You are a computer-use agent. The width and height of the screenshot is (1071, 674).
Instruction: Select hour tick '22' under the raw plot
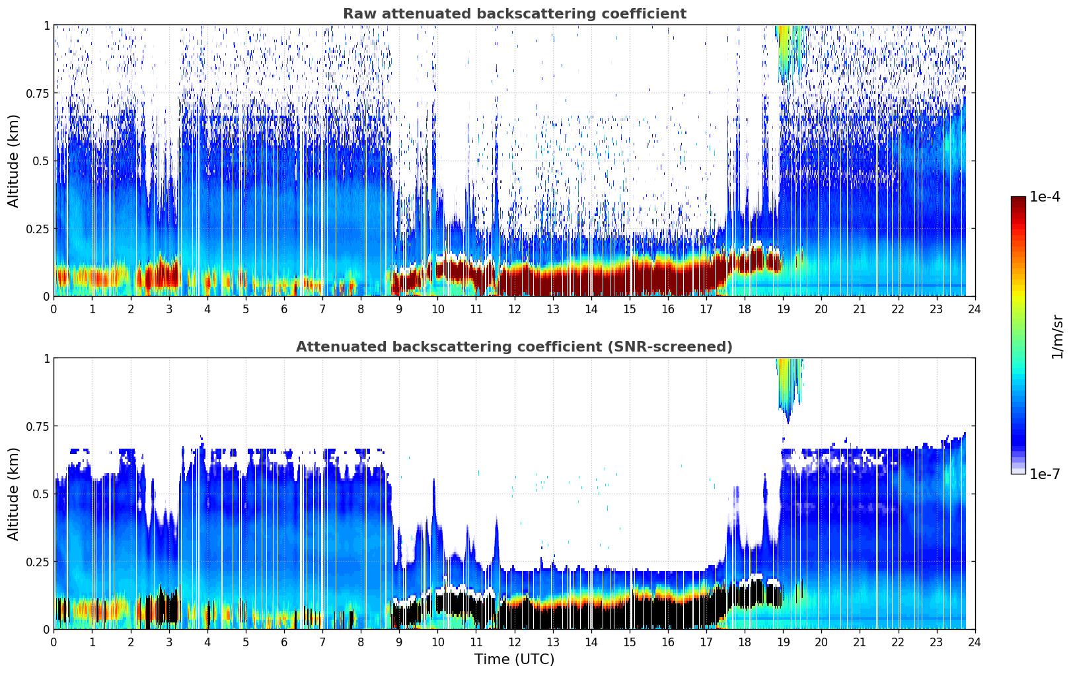[x=898, y=309]
